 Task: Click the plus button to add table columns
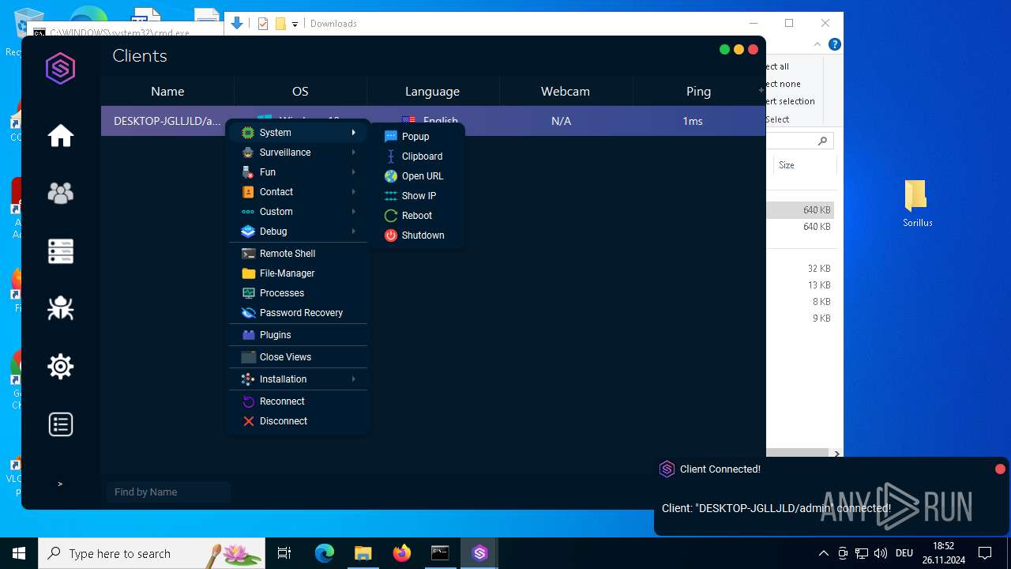click(x=761, y=90)
